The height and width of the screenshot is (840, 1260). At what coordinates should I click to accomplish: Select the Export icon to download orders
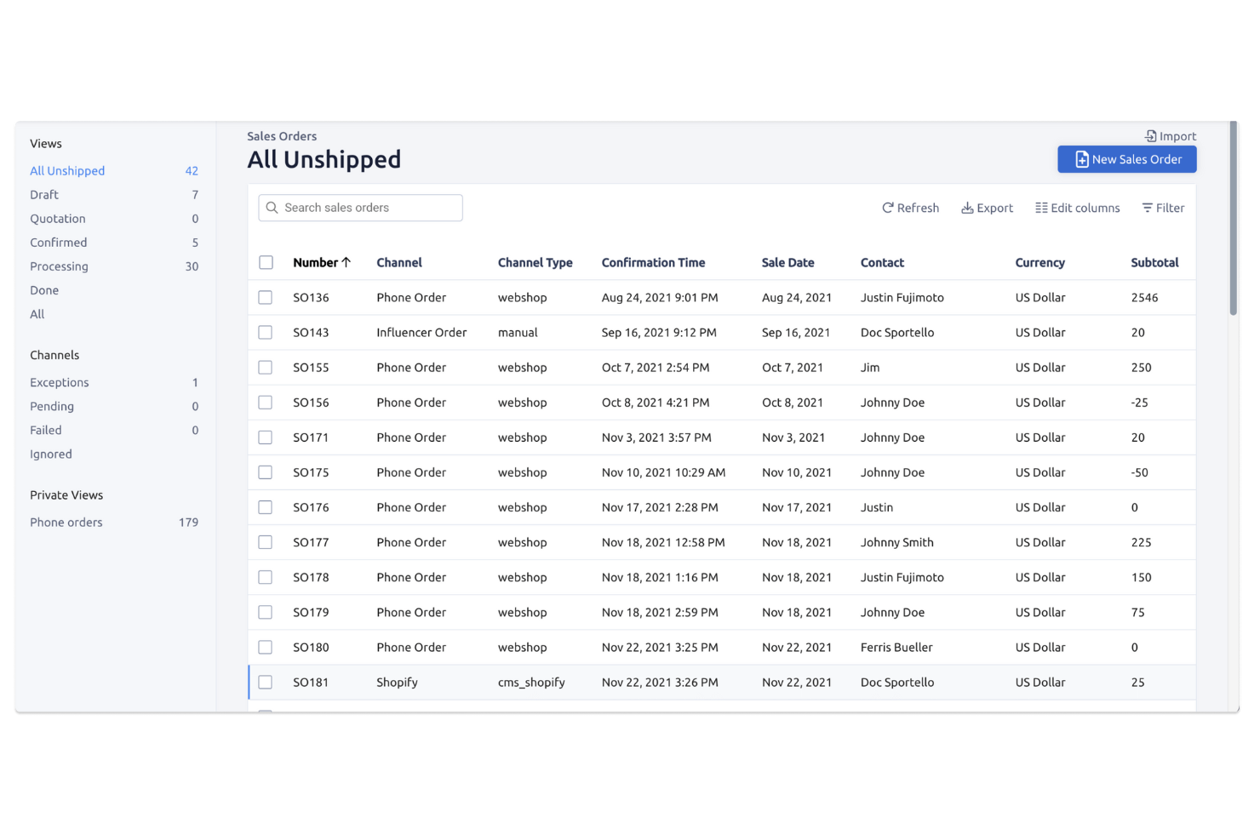pos(967,207)
